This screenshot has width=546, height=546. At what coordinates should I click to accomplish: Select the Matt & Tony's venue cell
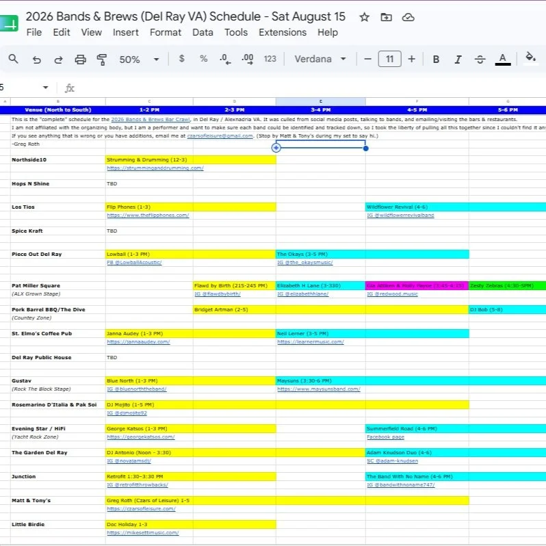click(57, 500)
